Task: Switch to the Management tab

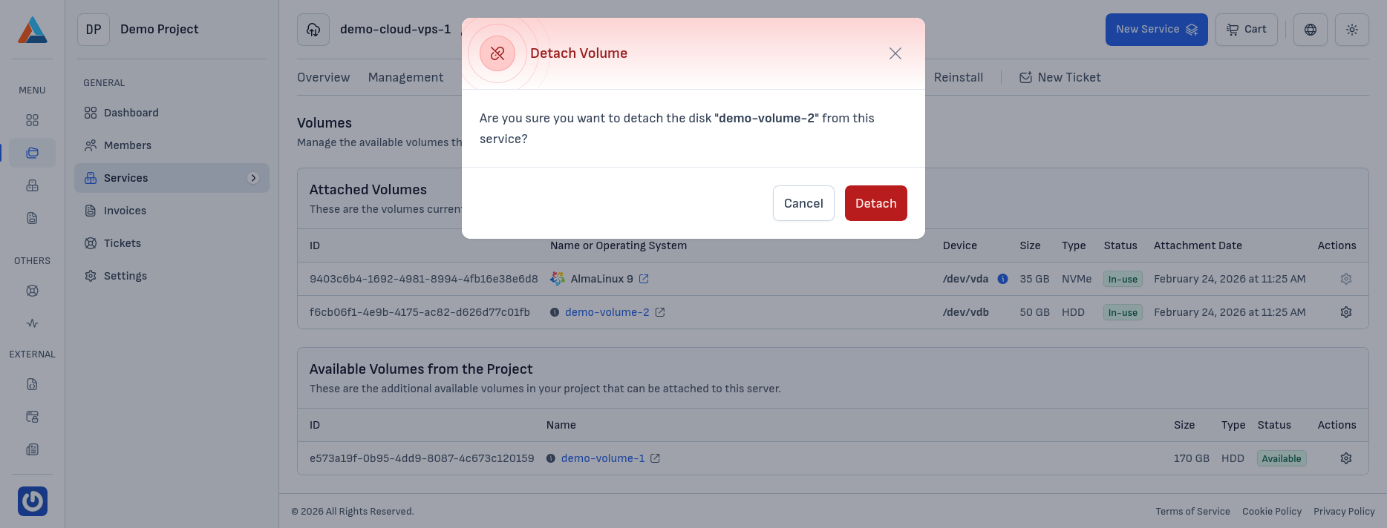Action: [x=405, y=77]
